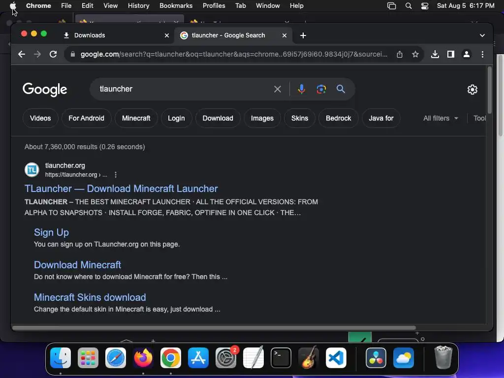Open the Profiles menu
Viewport: 504px width, 378px height.
[x=214, y=6]
